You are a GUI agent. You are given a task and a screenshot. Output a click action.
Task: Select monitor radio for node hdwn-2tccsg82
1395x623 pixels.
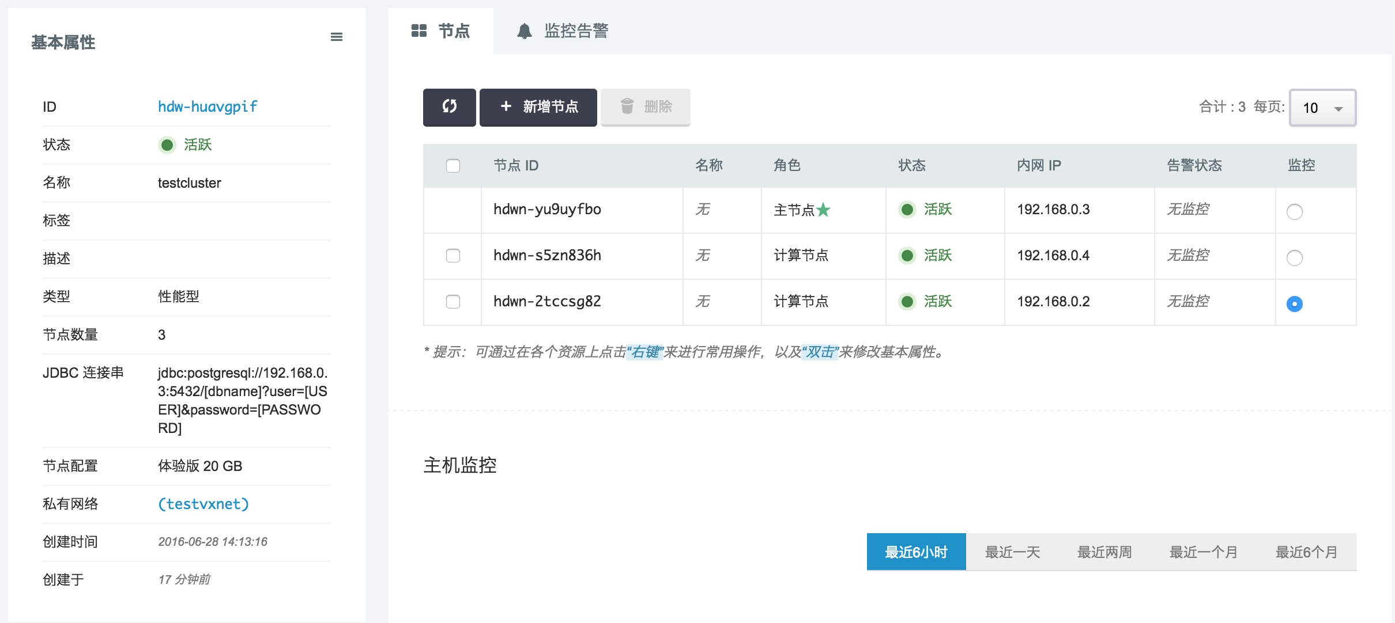point(1295,304)
